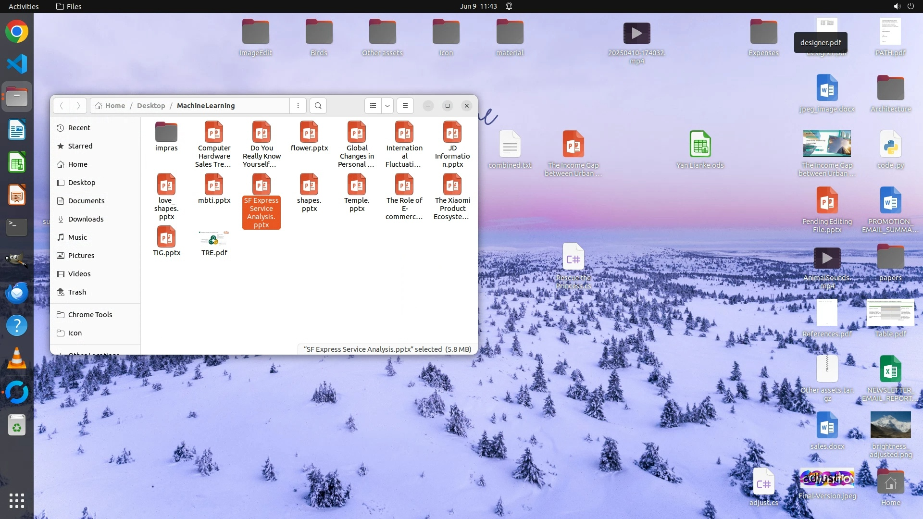Image resolution: width=923 pixels, height=519 pixels.
Task: Open the Activities overview
Action: coord(24,6)
